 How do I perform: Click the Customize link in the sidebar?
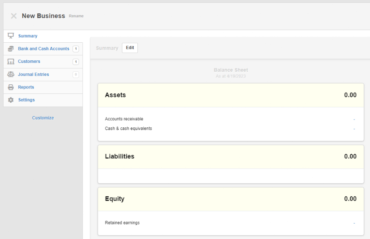tap(43, 117)
